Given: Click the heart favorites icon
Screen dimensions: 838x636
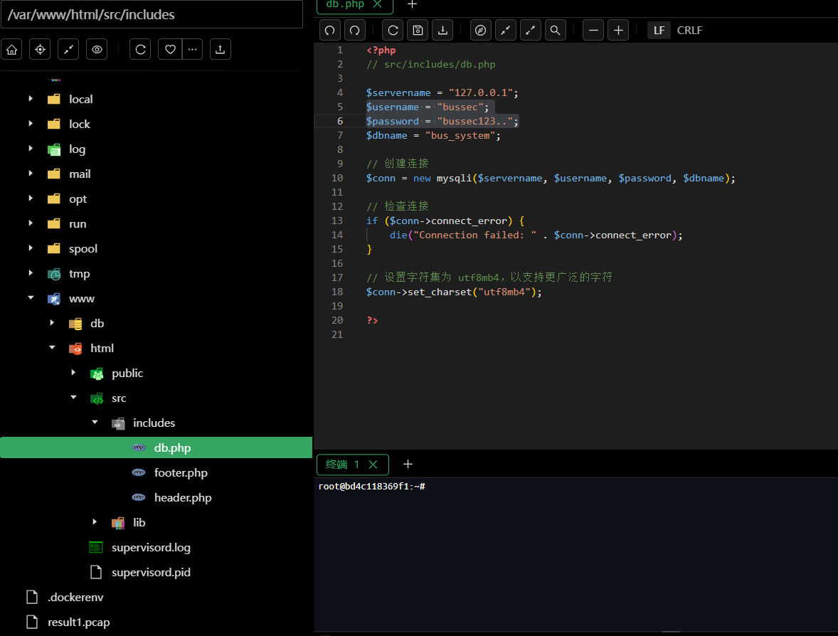Looking at the screenshot, I should tap(170, 49).
